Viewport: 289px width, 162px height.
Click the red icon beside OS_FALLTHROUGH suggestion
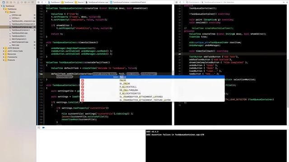[x=83, y=90]
